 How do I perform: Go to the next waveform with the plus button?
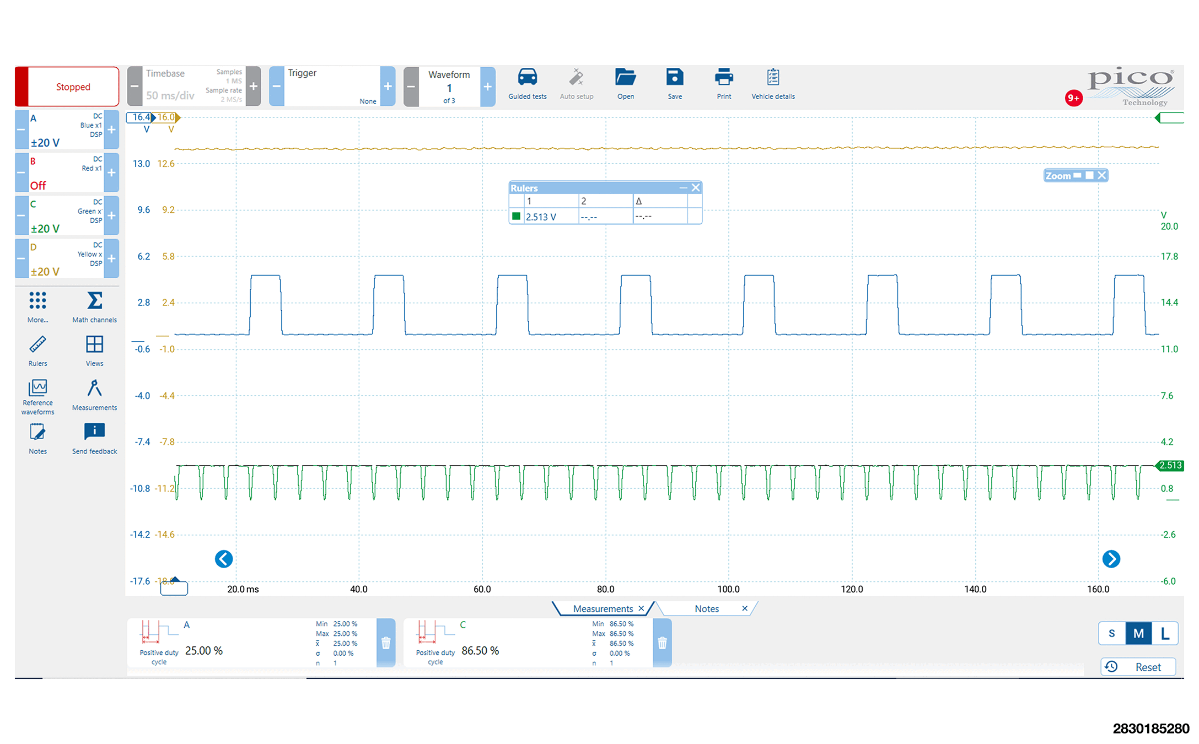pos(487,87)
